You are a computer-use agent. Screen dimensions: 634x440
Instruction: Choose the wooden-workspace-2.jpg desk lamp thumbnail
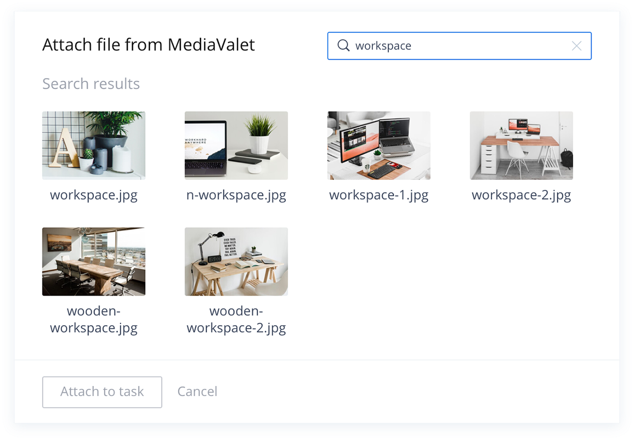coord(236,261)
